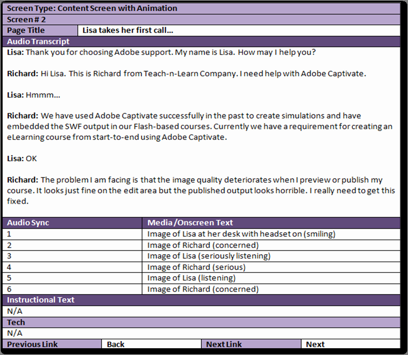Screen dimensions: 408x355
Task: Click the 'Instructional Text' section header
Action: [201, 300]
